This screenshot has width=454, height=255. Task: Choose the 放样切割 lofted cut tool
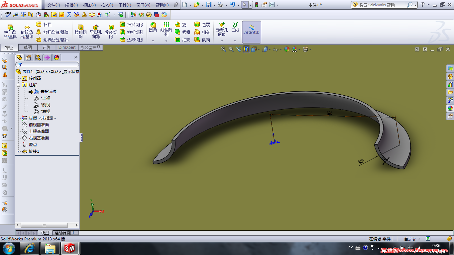(131, 32)
